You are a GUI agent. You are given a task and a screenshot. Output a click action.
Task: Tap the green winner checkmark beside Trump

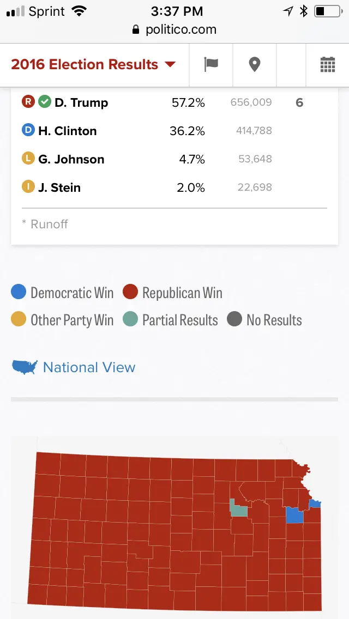[x=45, y=102]
